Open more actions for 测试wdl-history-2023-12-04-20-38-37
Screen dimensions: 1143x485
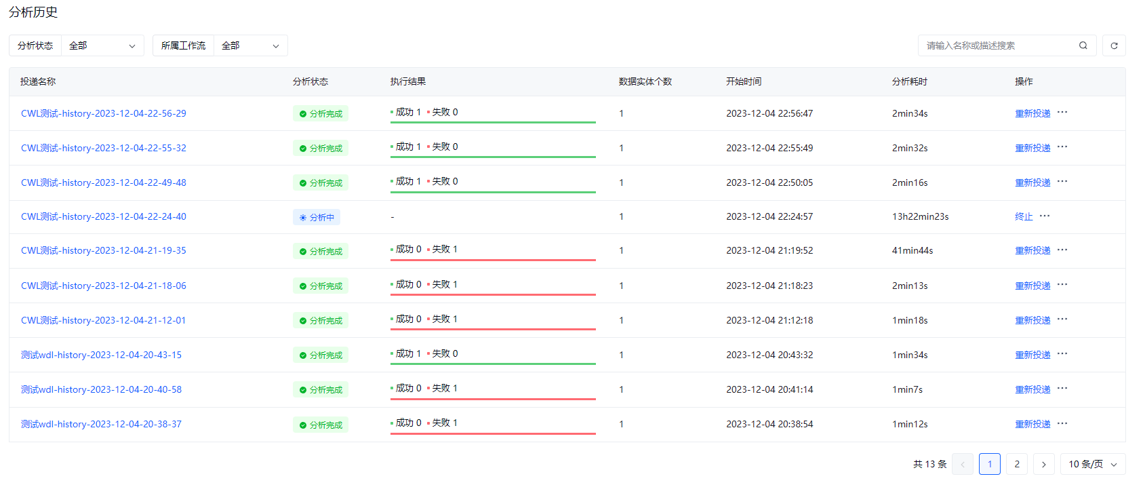(x=1062, y=424)
